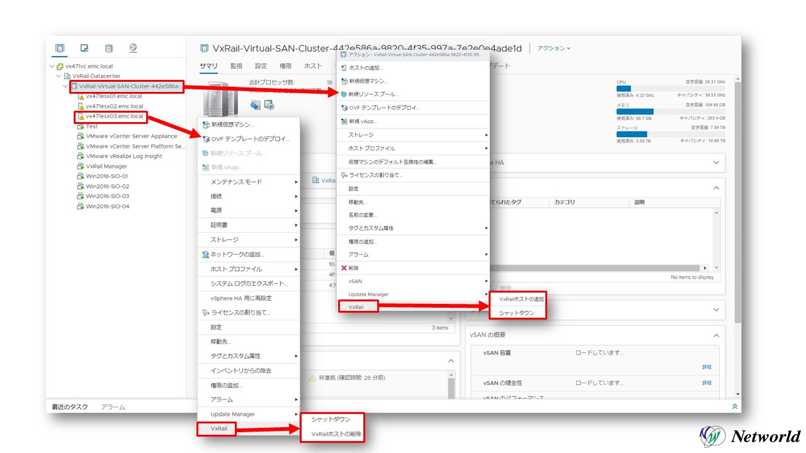Click the vCenter icon beside vx471vc.emc.local
Viewport: 806px width, 453px height.
coord(60,66)
